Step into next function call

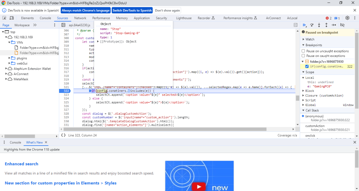[319, 25]
